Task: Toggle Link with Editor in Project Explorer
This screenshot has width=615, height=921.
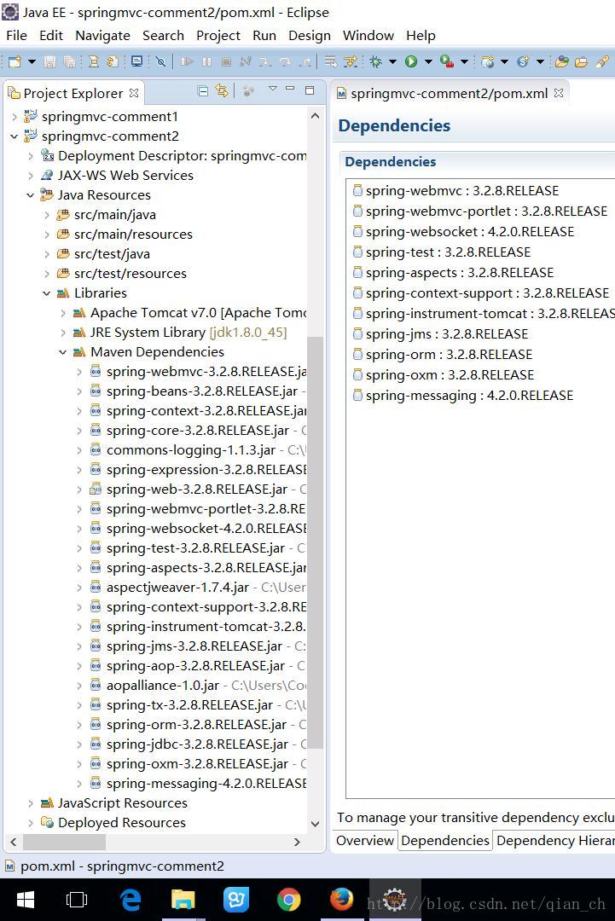Action: (222, 91)
